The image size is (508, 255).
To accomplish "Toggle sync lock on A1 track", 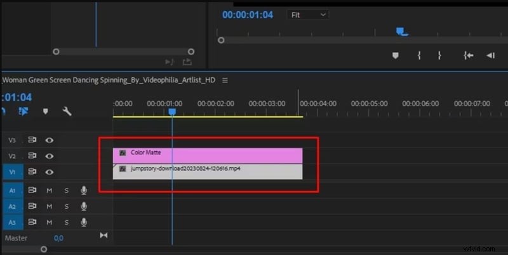I will 32,190.
